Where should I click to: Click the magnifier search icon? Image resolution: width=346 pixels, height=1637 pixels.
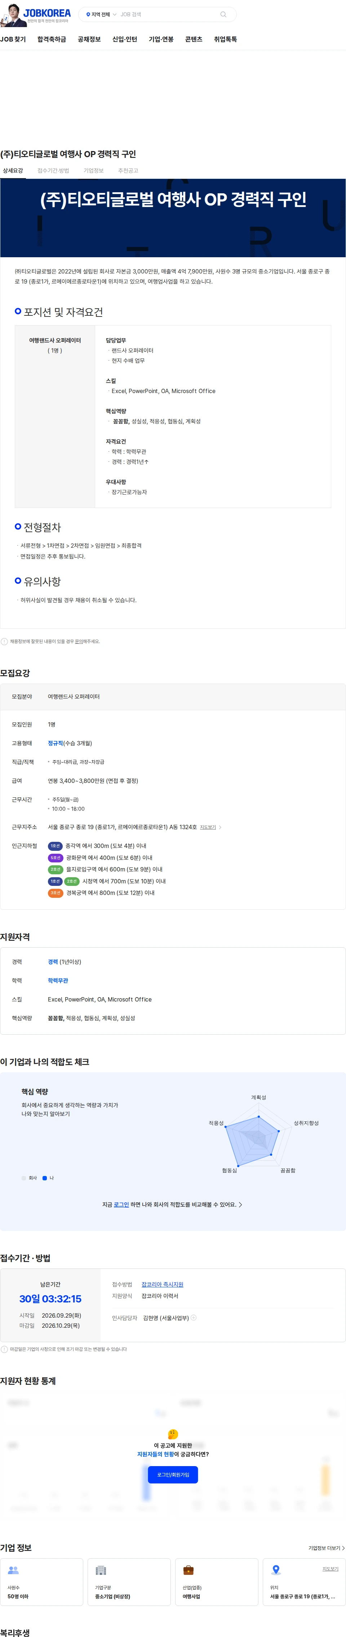pyautogui.click(x=223, y=14)
